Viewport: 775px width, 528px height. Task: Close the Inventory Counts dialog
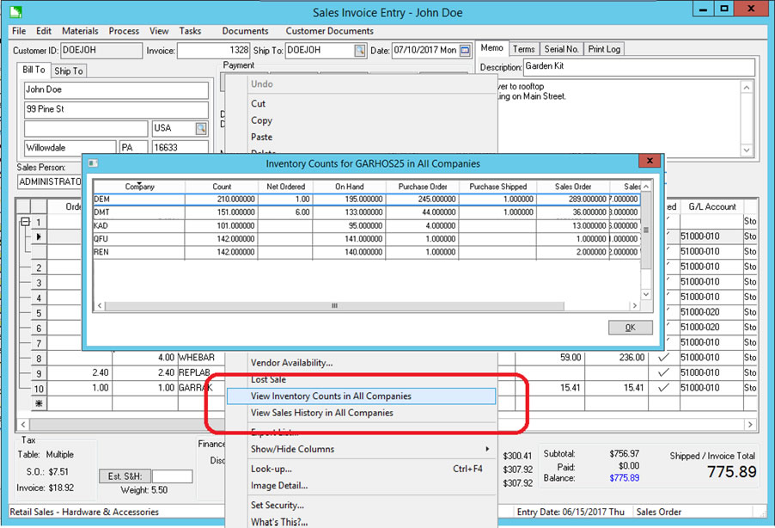[x=650, y=162]
